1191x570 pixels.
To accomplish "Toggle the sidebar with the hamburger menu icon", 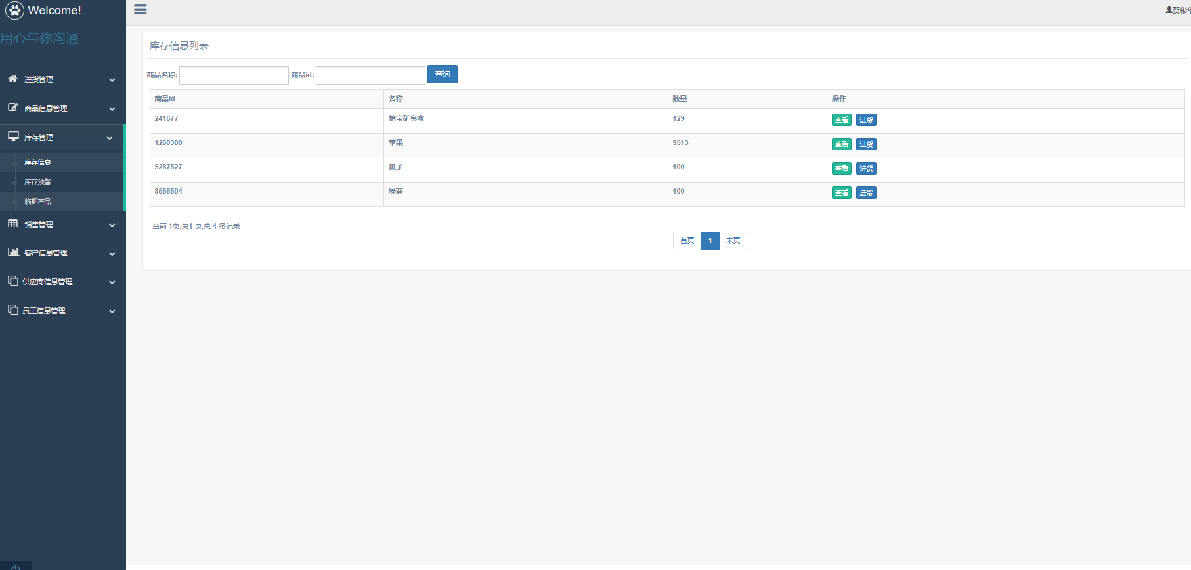I will [x=141, y=9].
